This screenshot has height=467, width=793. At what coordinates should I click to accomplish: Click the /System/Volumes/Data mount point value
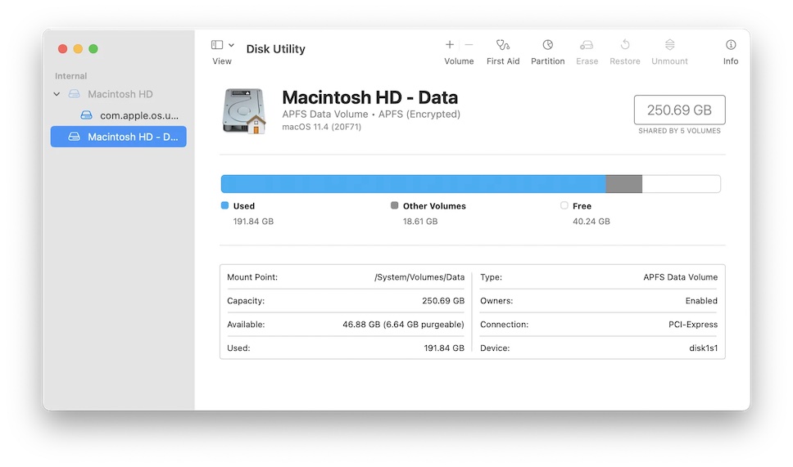coord(419,277)
